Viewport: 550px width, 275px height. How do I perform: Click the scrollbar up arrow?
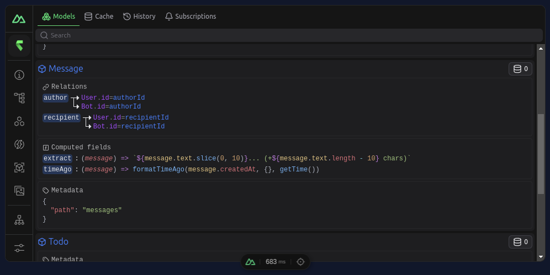pos(541,48)
